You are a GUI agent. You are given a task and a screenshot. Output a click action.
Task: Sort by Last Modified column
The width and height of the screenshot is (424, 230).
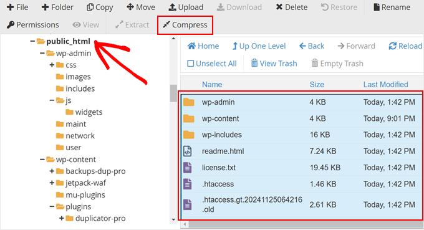click(x=385, y=85)
